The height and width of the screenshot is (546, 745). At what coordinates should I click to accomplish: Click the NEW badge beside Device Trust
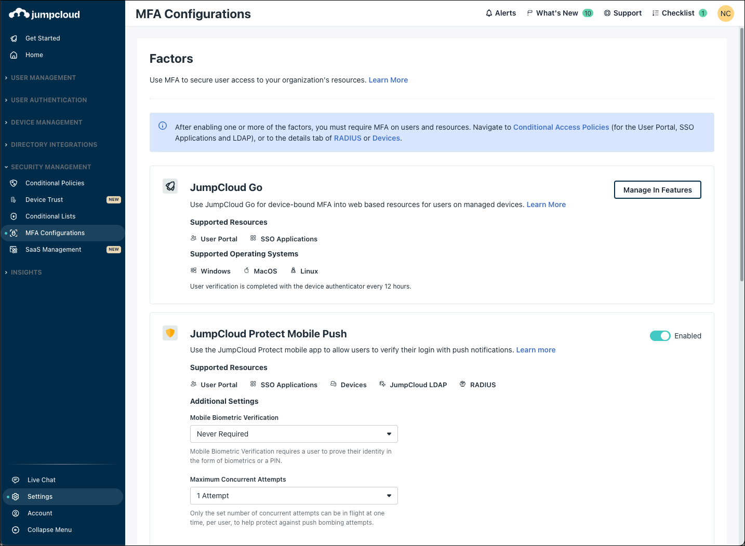pyautogui.click(x=114, y=200)
